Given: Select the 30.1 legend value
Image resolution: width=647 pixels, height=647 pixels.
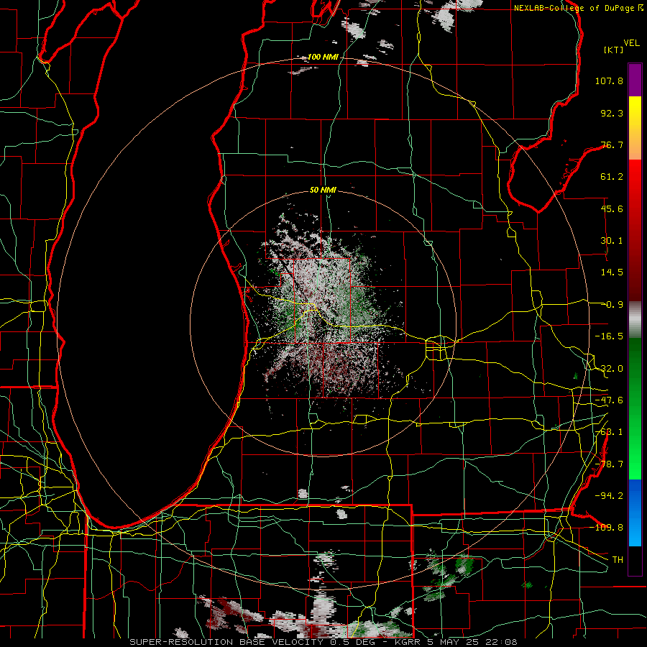Looking at the screenshot, I should [612, 241].
